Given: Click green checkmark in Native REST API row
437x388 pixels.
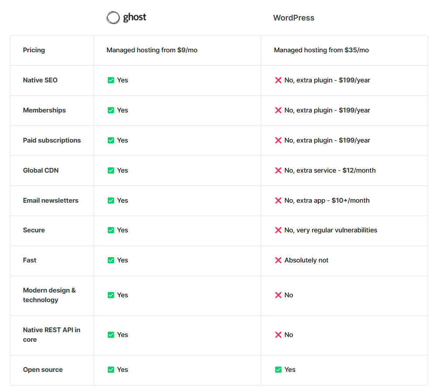Looking at the screenshot, I should [111, 335].
